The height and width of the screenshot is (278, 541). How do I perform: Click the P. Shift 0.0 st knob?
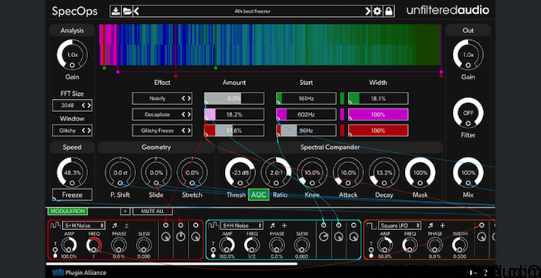point(120,172)
